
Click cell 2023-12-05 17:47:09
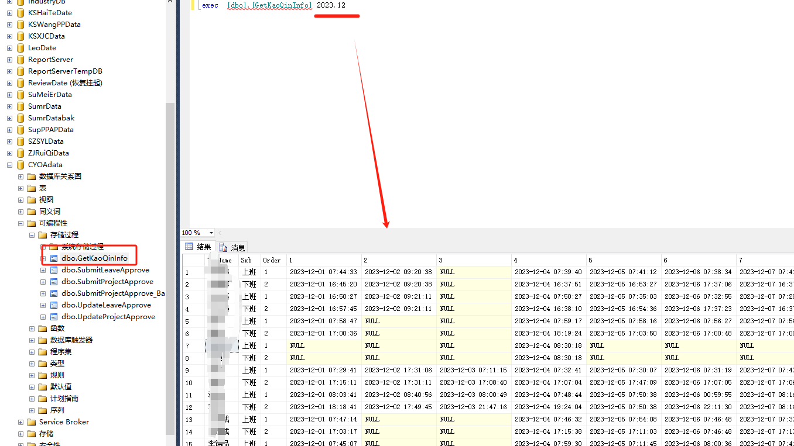point(624,382)
